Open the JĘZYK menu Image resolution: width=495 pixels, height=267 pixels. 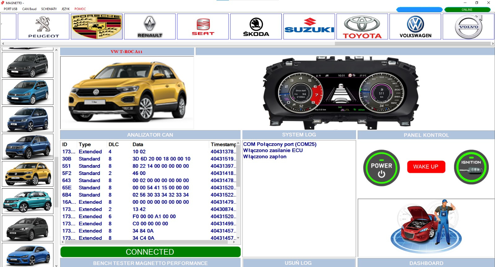[66, 9]
